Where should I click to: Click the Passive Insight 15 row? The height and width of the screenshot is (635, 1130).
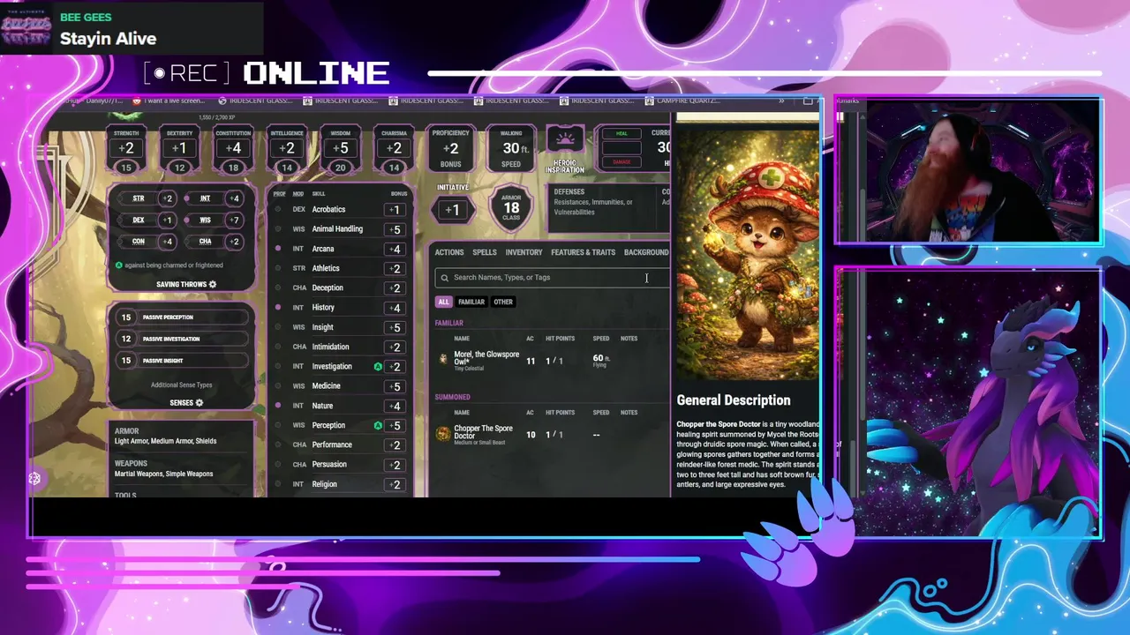180,360
